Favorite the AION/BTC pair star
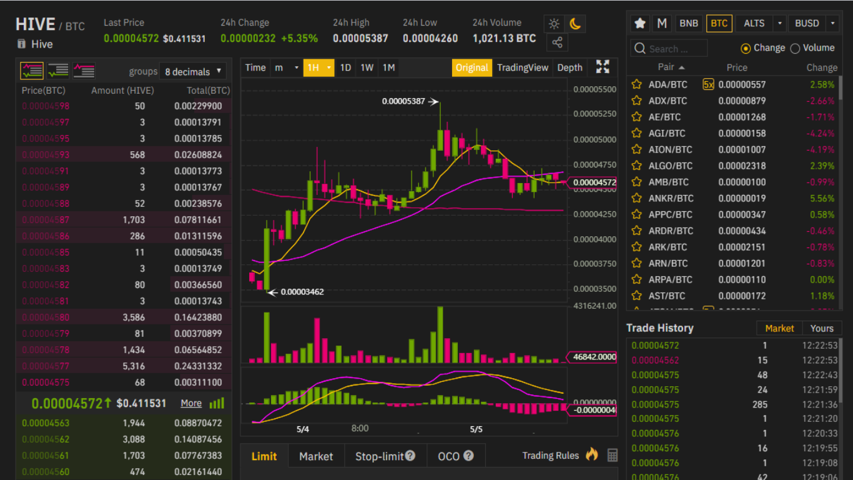 pyautogui.click(x=636, y=149)
